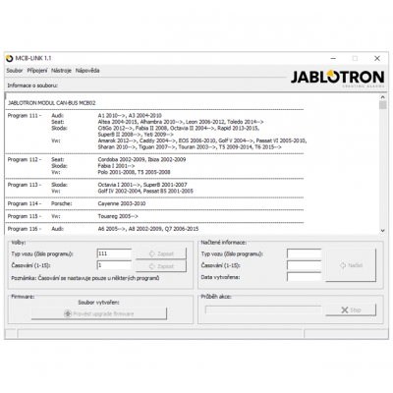Click the MCB-LINK app icon in title bar
Screen dimensions: 393x393
[10, 58]
